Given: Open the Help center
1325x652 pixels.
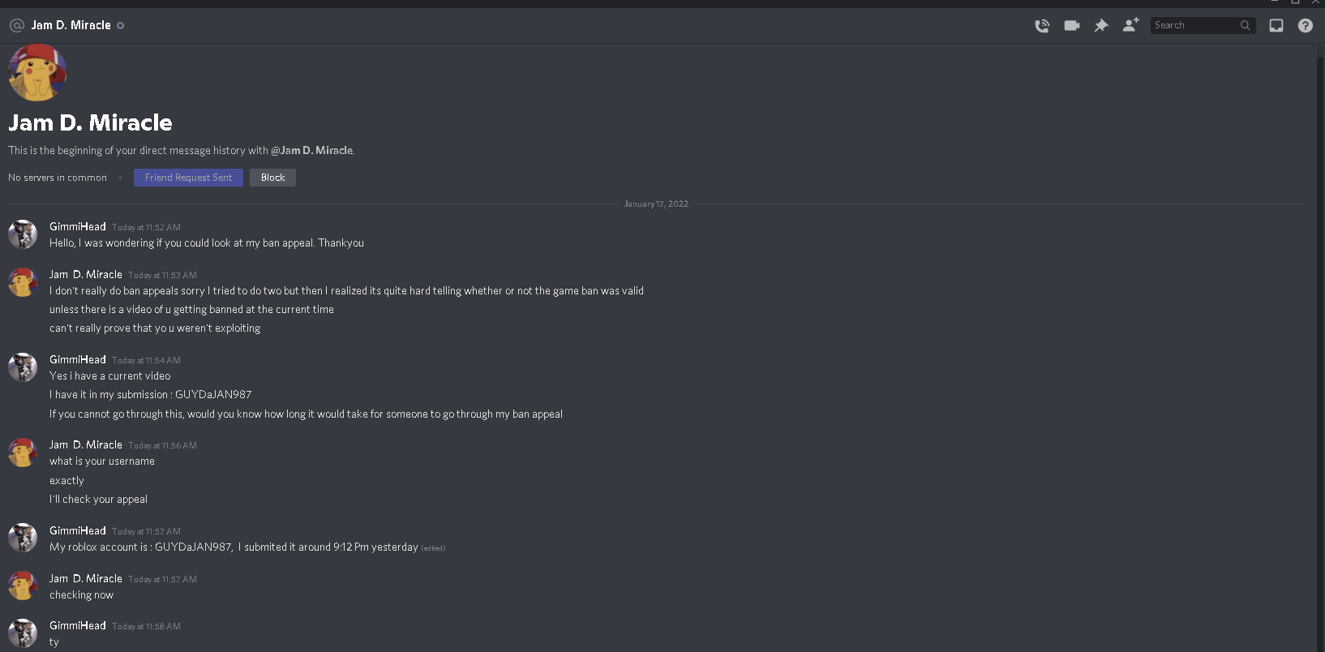Looking at the screenshot, I should (x=1306, y=25).
